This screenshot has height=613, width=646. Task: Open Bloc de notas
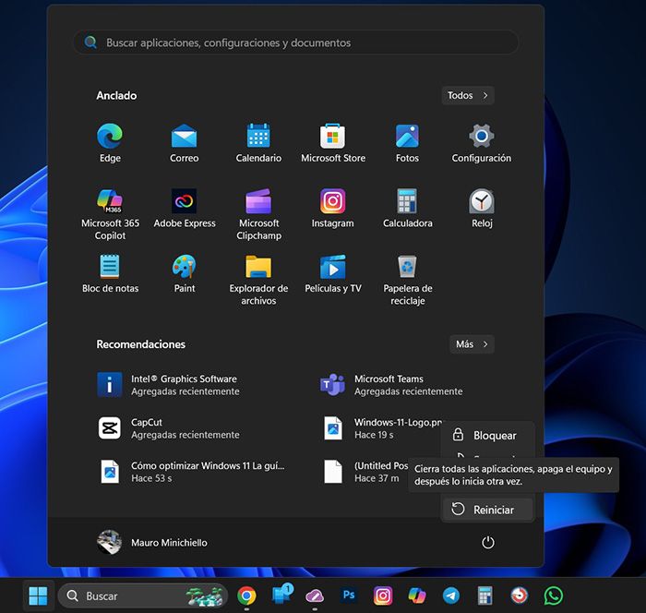coord(110,273)
